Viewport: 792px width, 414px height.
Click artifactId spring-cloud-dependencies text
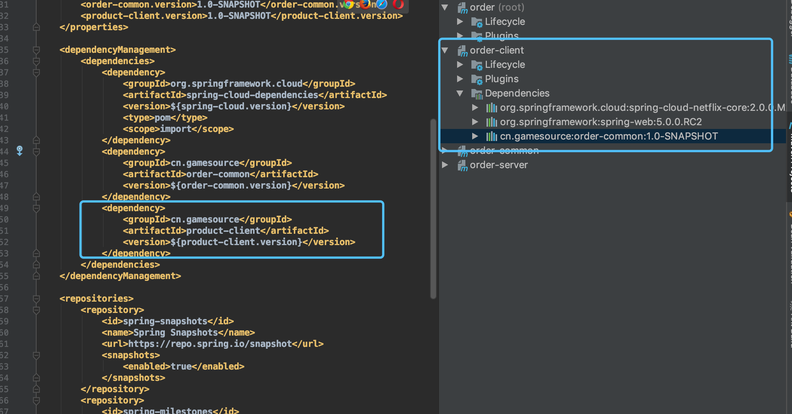[x=252, y=95]
